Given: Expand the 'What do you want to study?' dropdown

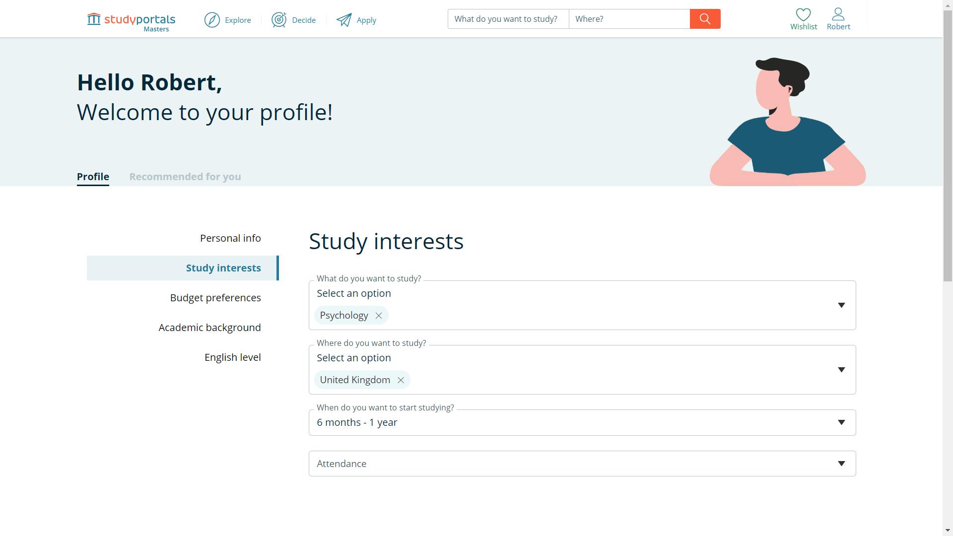Looking at the screenshot, I should point(841,305).
